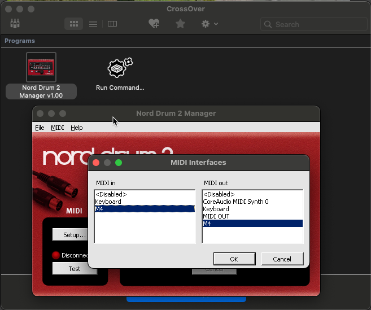Select MIDI OUT in the MIDI out list

click(x=252, y=216)
